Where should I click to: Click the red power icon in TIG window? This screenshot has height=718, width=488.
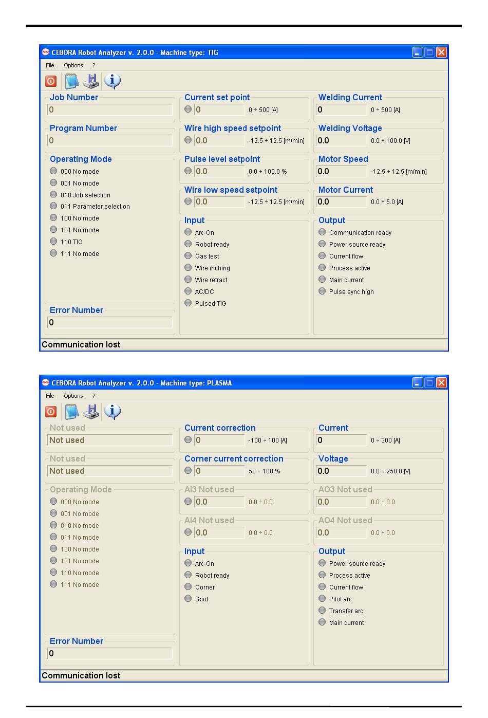(x=51, y=81)
